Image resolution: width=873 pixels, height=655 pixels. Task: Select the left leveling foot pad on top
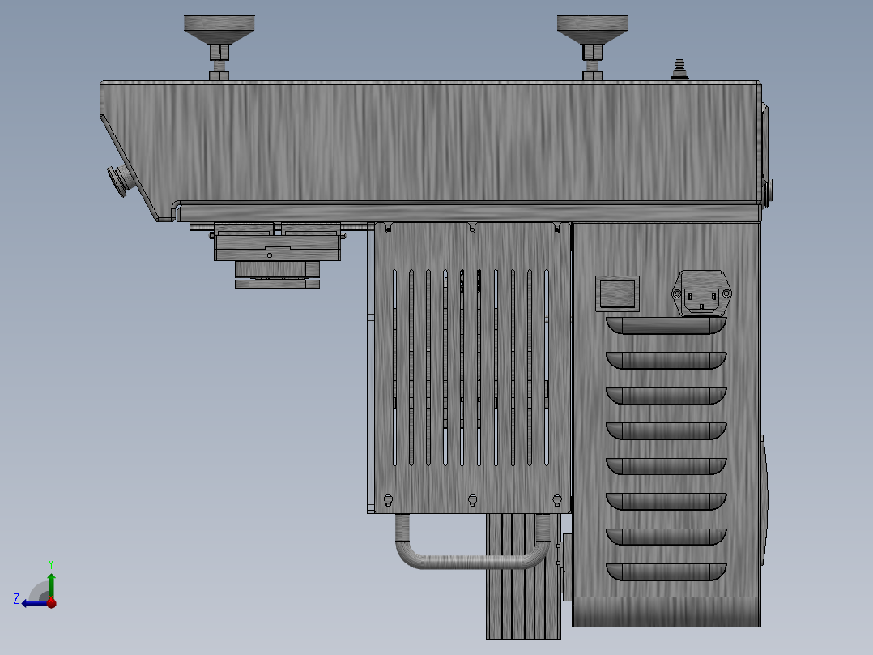tap(219, 29)
